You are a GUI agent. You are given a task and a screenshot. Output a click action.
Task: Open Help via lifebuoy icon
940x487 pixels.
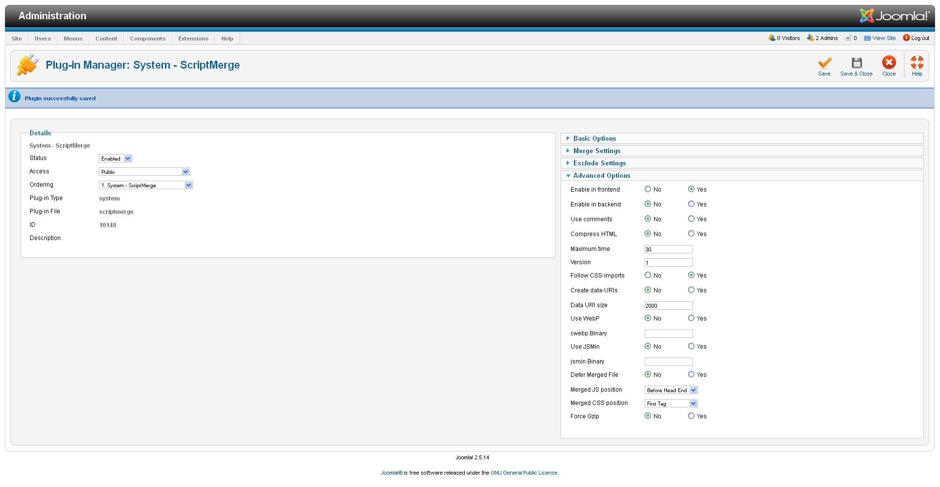pos(917,63)
